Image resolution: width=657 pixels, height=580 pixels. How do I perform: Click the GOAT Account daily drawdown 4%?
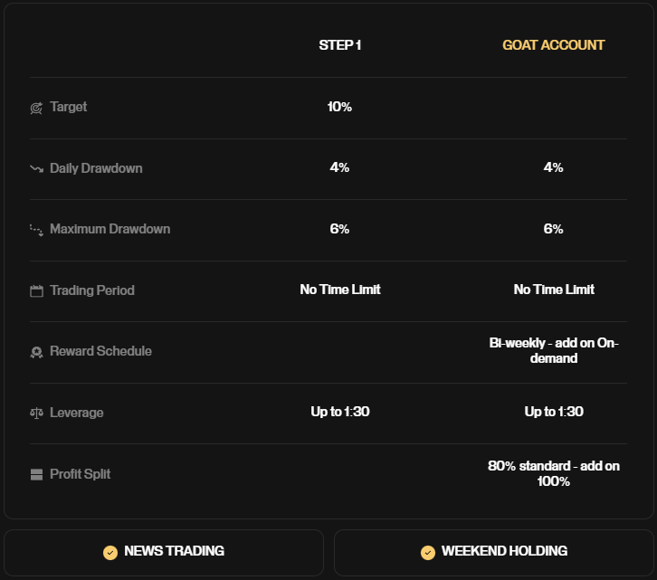point(554,167)
